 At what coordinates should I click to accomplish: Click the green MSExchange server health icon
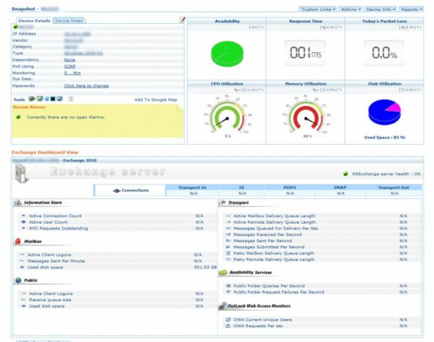(345, 174)
